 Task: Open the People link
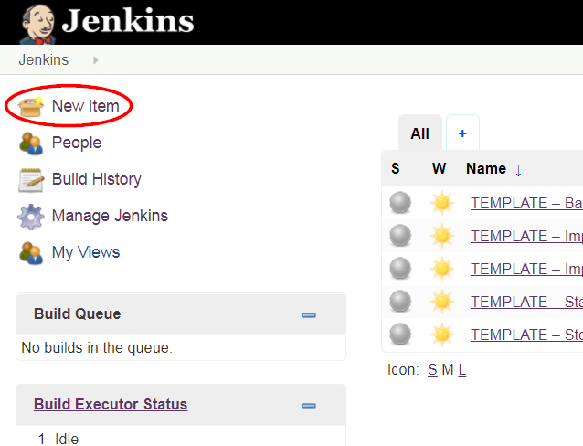[x=77, y=143]
